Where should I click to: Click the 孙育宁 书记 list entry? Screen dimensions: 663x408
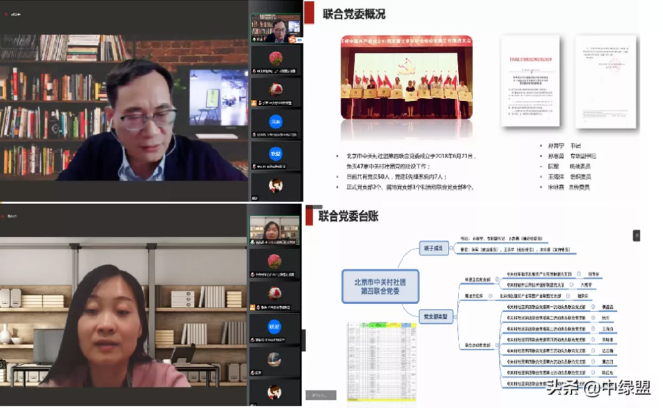coord(564,145)
